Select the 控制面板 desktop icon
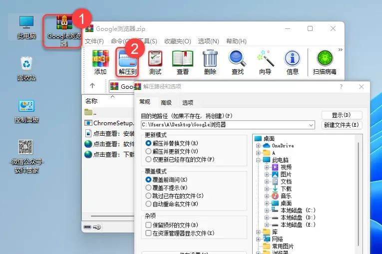Viewport: 382px width, 254px height. 26,111
